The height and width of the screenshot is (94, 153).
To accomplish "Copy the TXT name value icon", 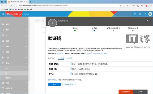I will [x=71, y=64].
